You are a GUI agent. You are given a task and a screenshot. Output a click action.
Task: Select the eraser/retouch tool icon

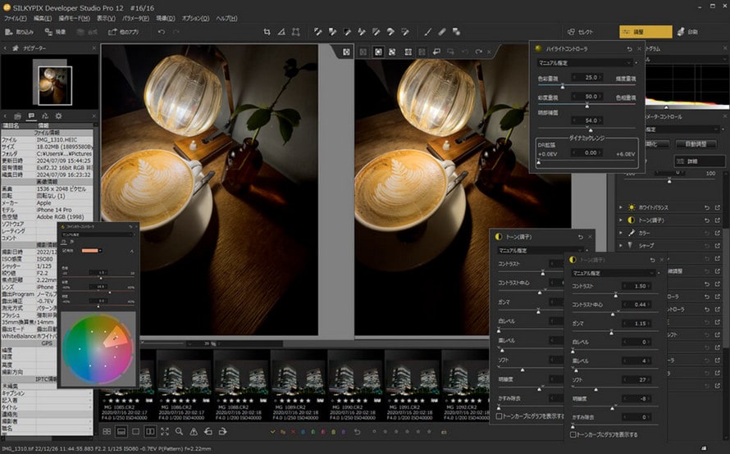(442, 32)
